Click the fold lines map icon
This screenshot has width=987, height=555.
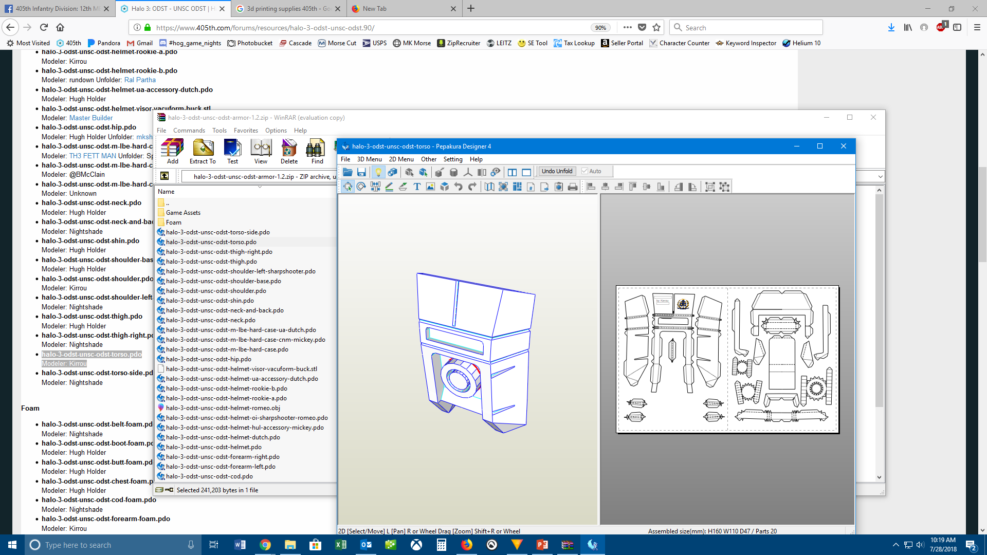click(x=489, y=187)
